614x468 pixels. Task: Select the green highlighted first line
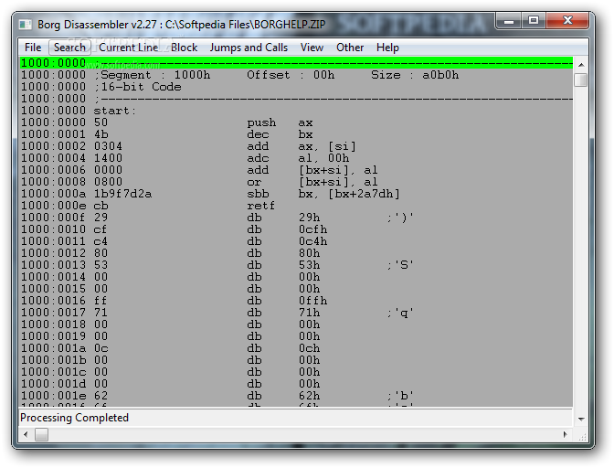coord(296,63)
